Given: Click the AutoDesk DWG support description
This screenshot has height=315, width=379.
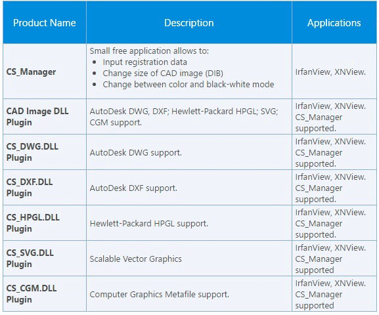Looking at the screenshot, I should click(135, 153).
